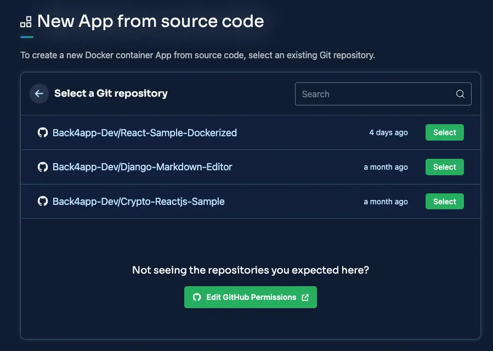Viewport: 493px width, 351px height.
Task: Click the Back4app-Dev/Django-Markdown-Editor repo name
Action: point(142,167)
